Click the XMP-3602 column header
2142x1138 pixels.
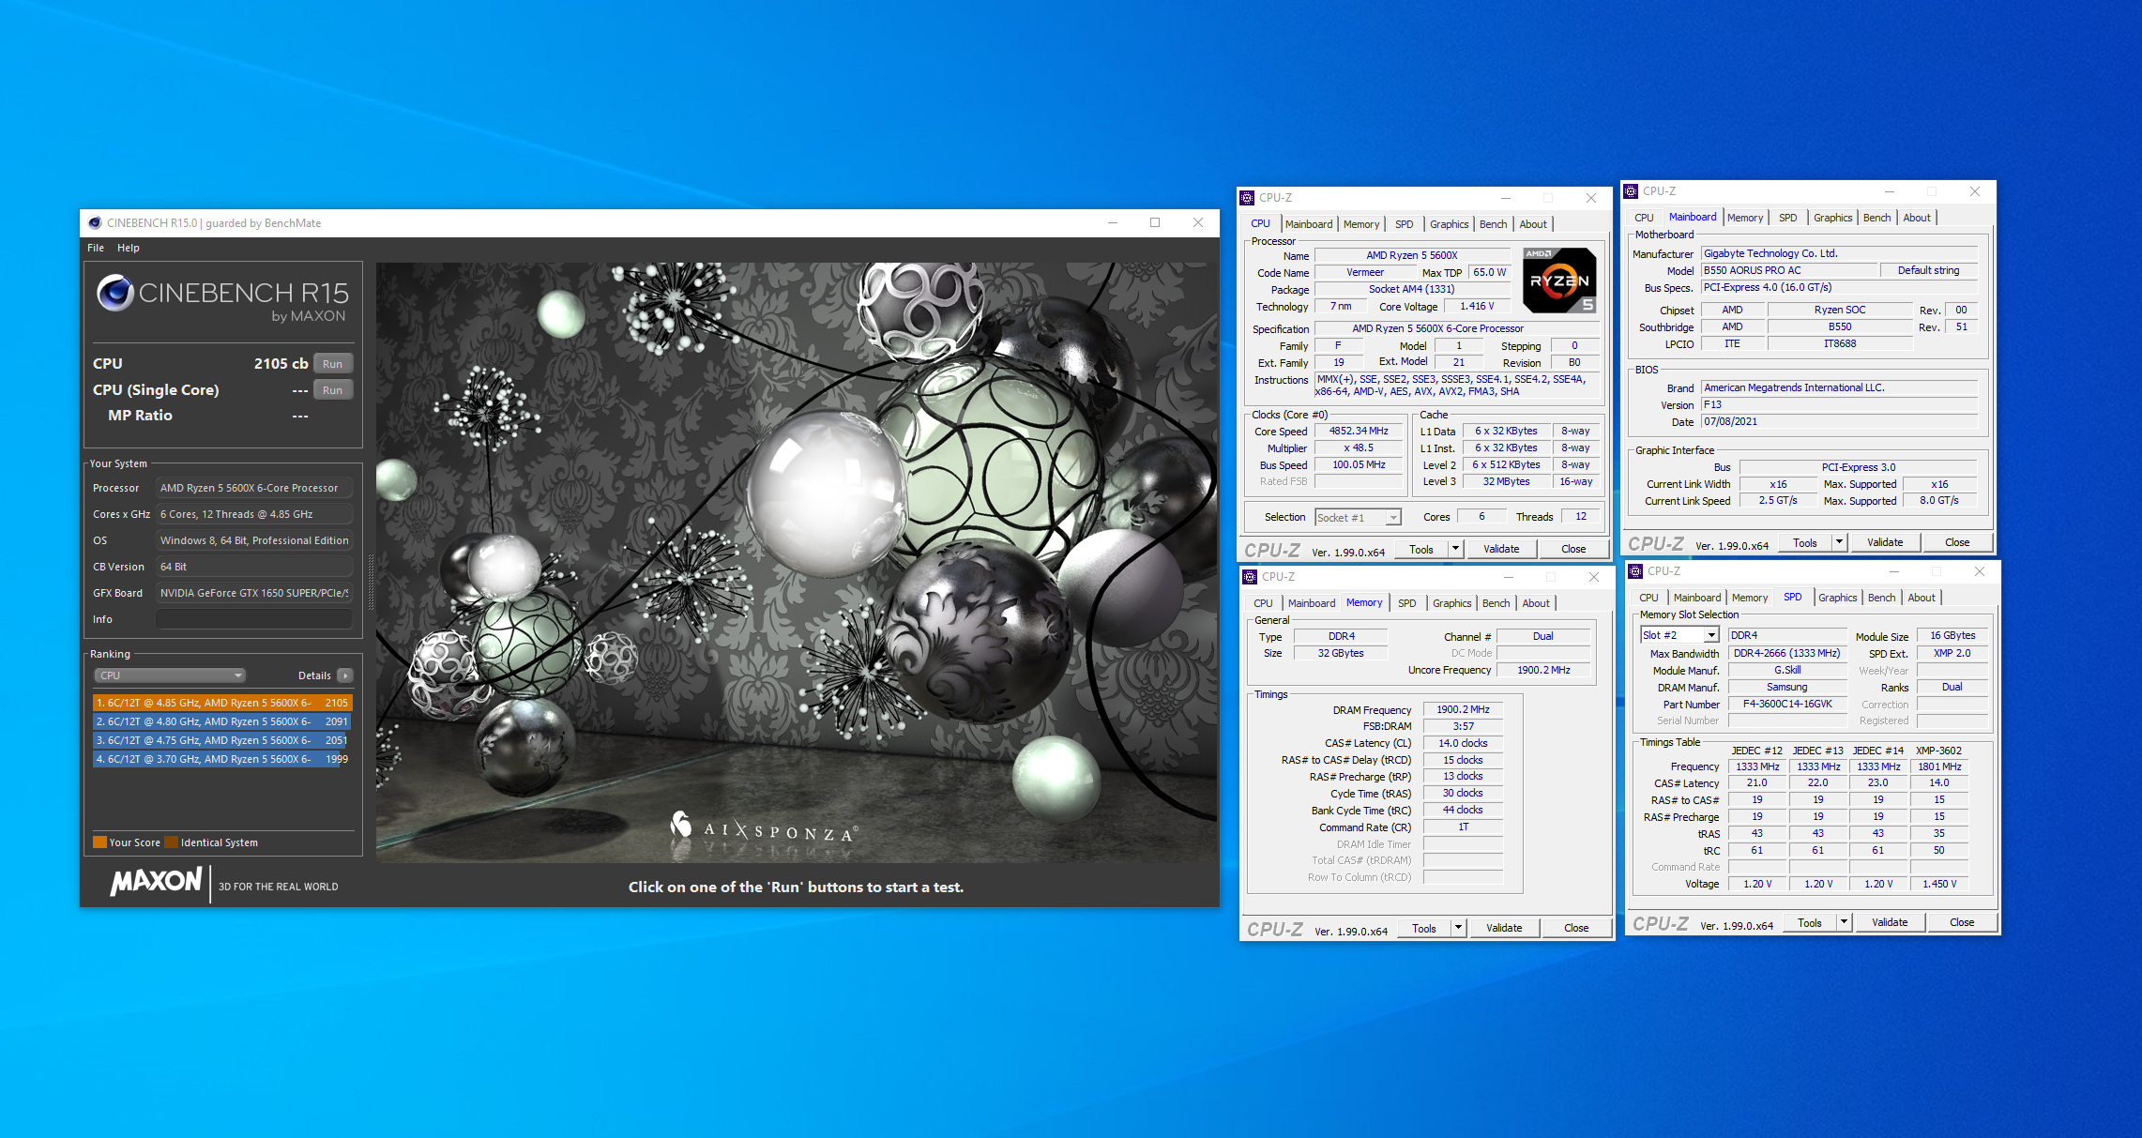(1937, 751)
